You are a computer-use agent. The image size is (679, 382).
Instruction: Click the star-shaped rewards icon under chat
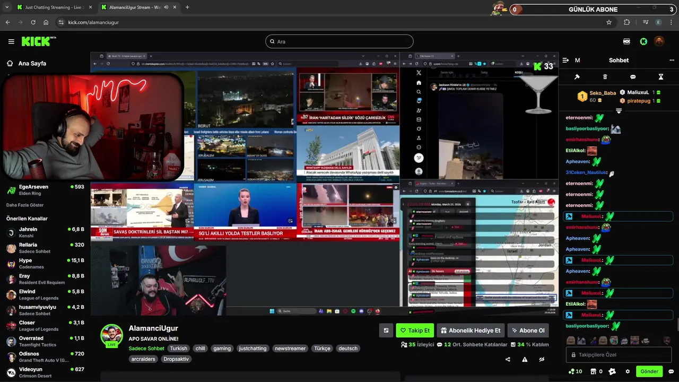tap(612, 371)
